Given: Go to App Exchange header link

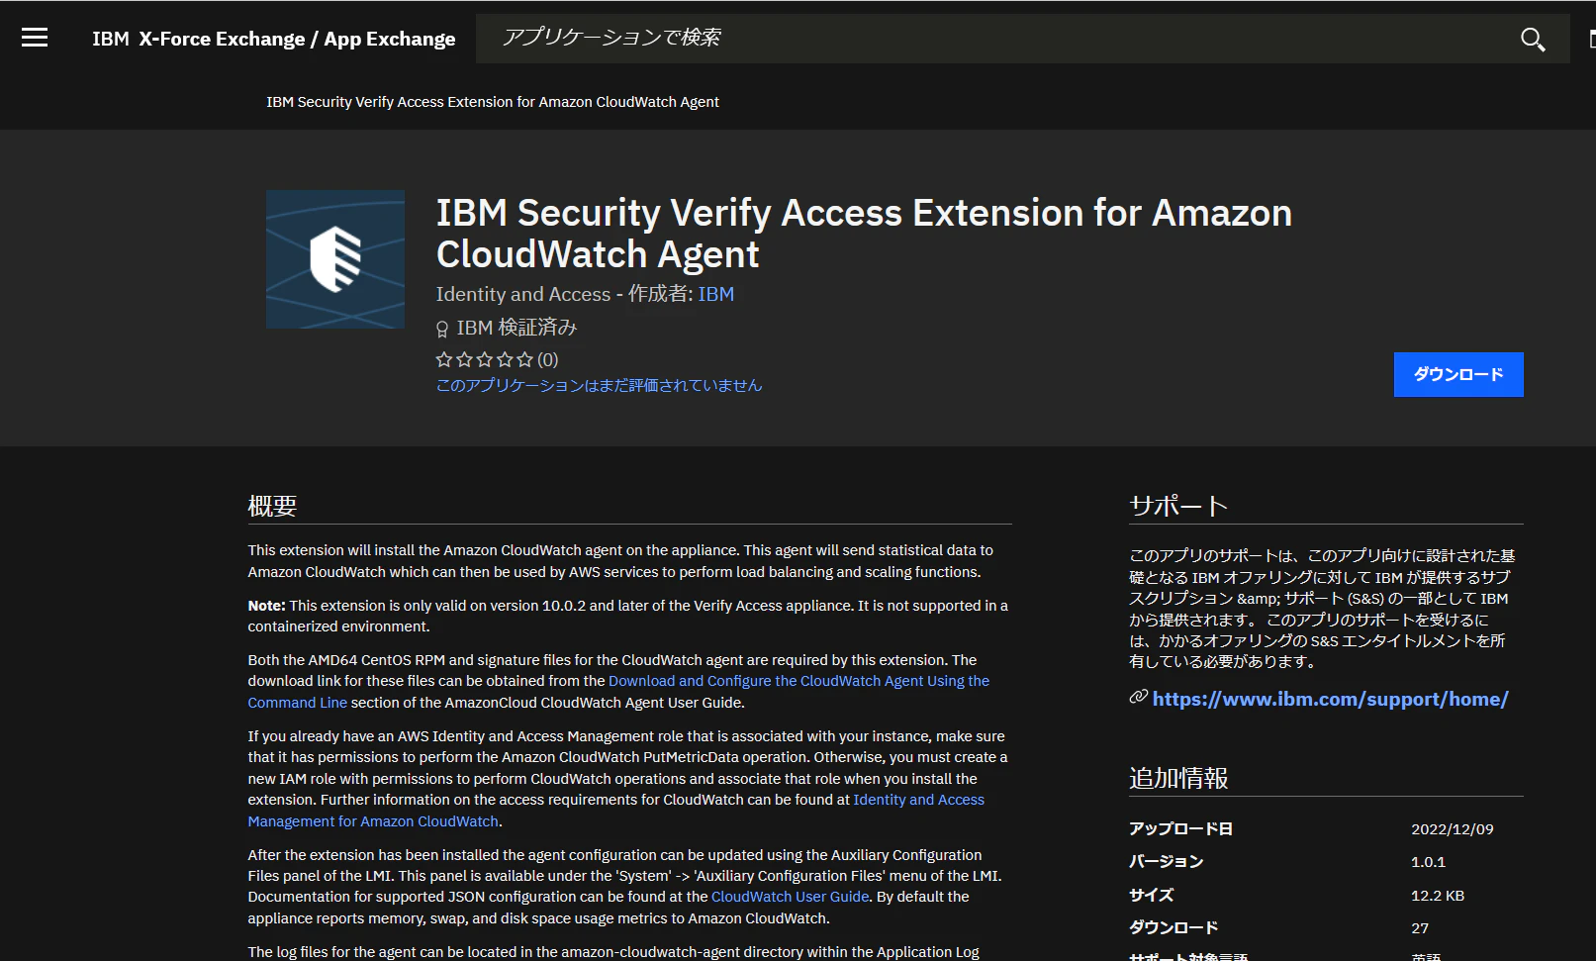Looking at the screenshot, I should click(390, 39).
